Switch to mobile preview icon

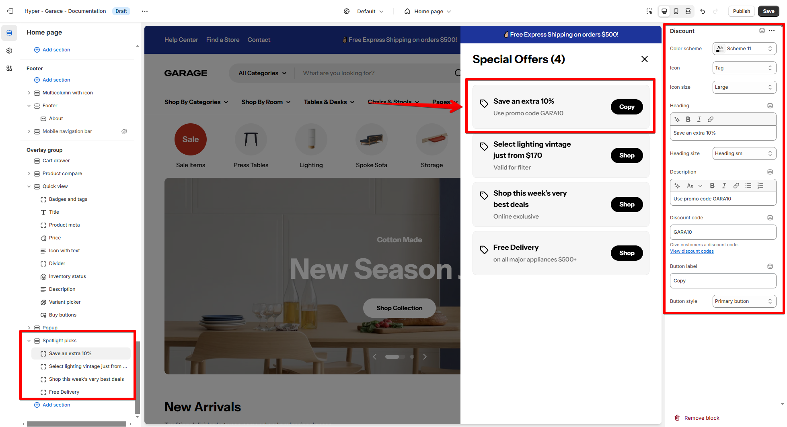tap(676, 11)
